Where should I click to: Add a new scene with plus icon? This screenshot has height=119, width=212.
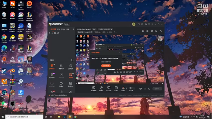(73, 29)
